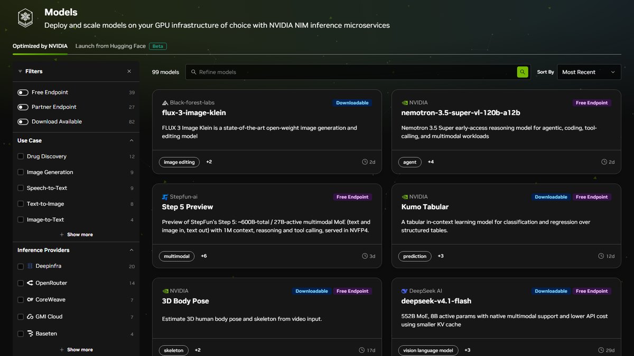Viewport: 634px width, 356px height.
Task: Check the GMI Cloud provider checkbox
Action: tap(21, 316)
